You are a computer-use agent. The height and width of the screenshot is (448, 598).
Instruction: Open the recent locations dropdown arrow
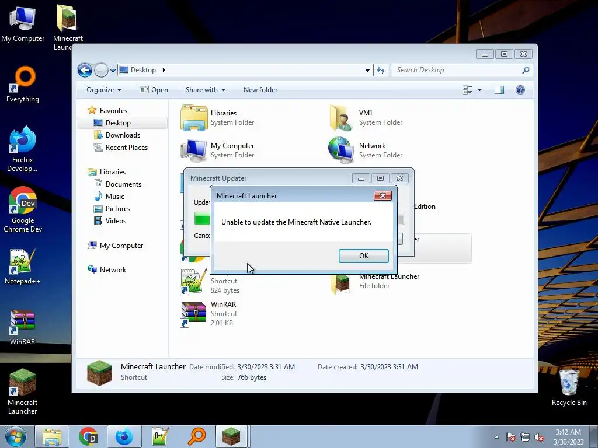113,70
